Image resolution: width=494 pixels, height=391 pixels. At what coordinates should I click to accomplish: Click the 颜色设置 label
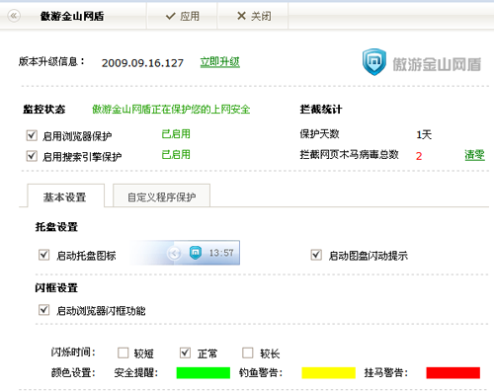[x=73, y=372]
